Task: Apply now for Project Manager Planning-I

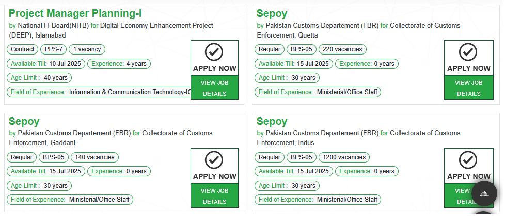Action: 214,68
